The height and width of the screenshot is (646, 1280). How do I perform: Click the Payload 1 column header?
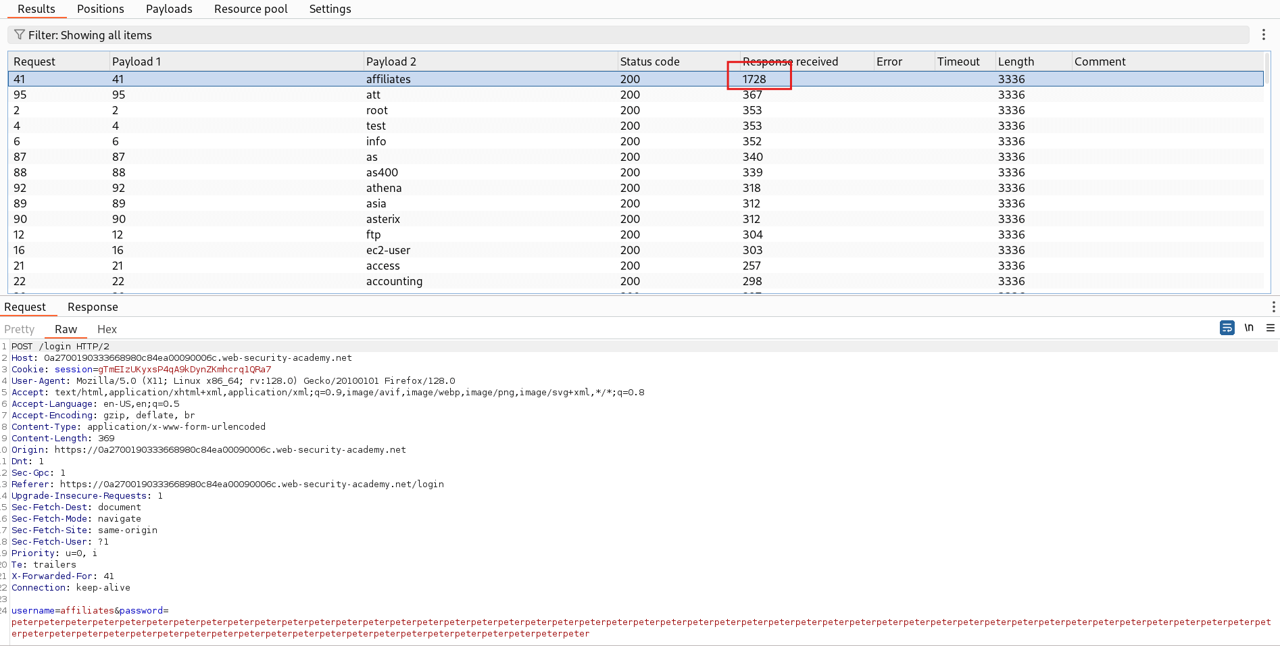(137, 61)
